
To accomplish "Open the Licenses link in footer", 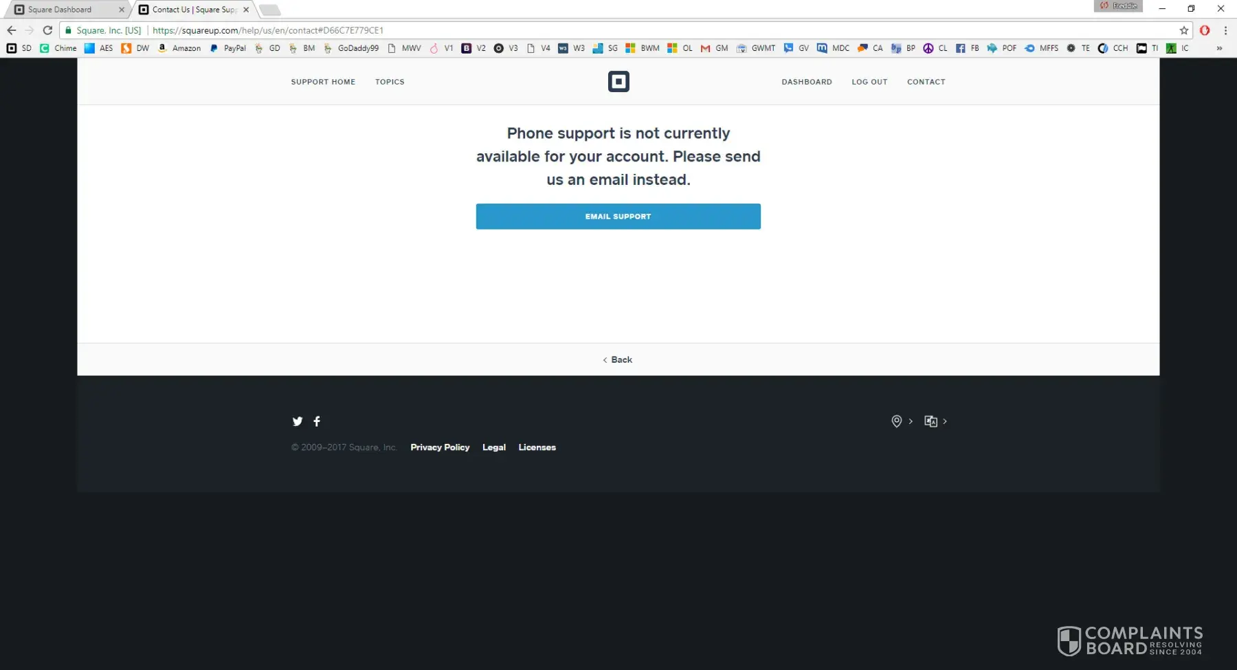I will point(537,447).
